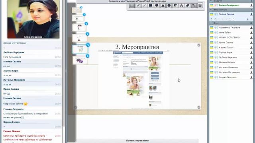Select the pencil drawing tool
This screenshot has width=255, height=143.
138,6
